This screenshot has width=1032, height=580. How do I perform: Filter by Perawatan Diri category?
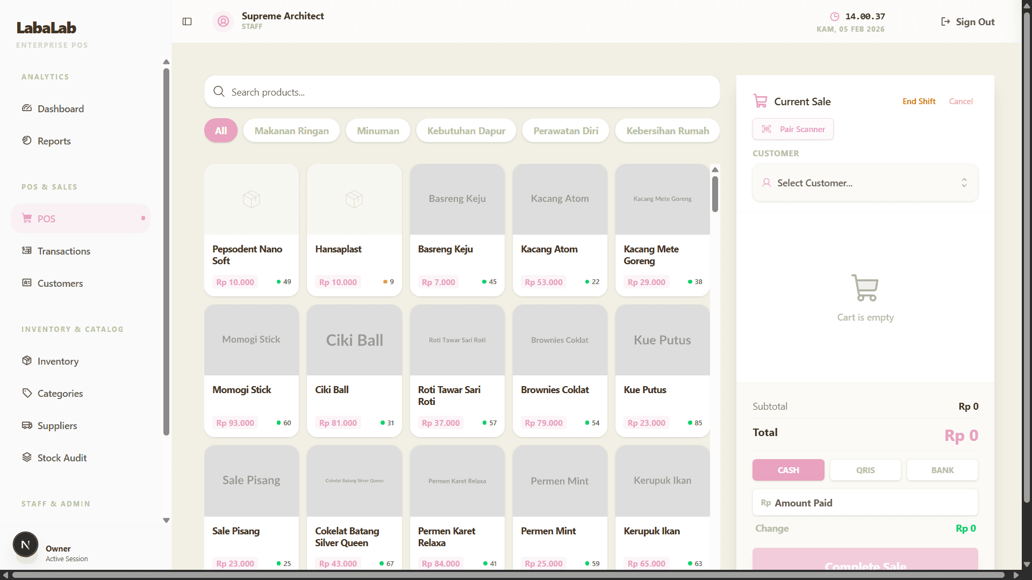(565, 130)
